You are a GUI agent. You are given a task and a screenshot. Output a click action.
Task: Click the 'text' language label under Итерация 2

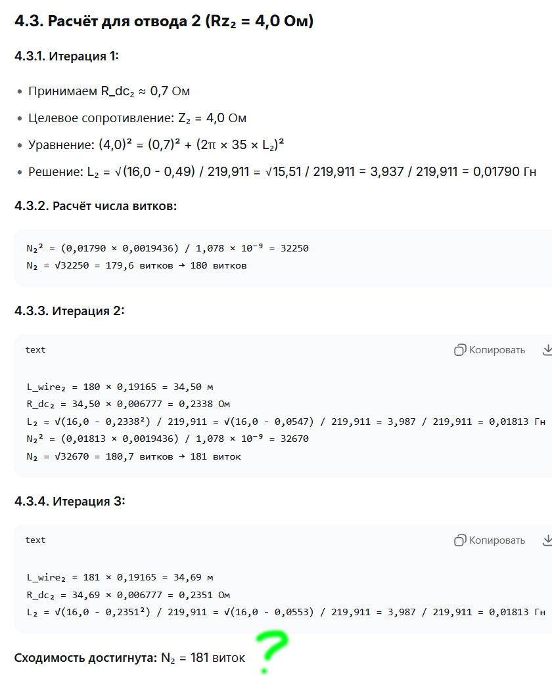(35, 350)
